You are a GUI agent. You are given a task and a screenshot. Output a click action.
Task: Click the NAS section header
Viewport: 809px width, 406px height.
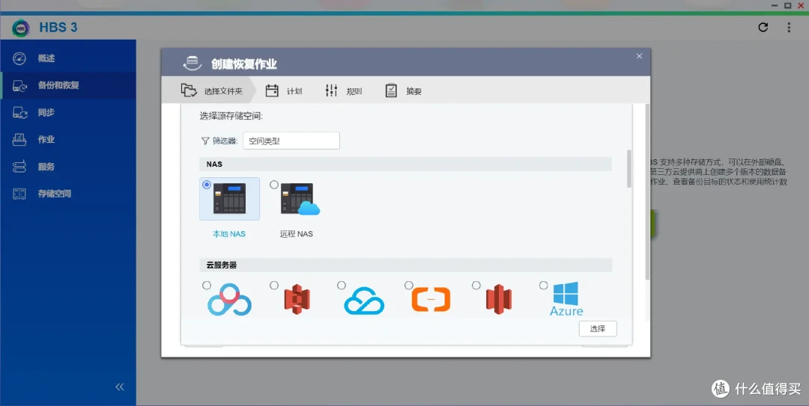pos(405,164)
